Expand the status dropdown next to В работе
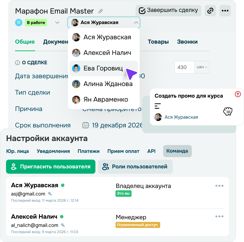 57,22
